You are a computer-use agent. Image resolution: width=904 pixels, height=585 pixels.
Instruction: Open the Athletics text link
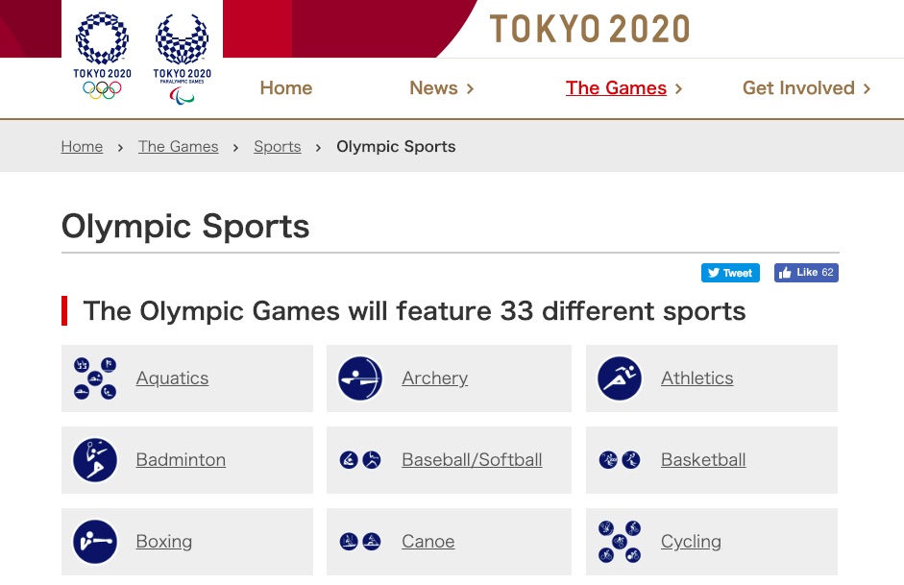(696, 378)
